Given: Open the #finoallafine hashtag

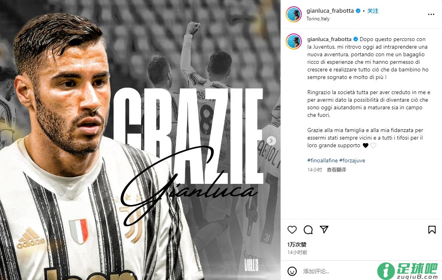Looking at the screenshot, I should 323,160.
